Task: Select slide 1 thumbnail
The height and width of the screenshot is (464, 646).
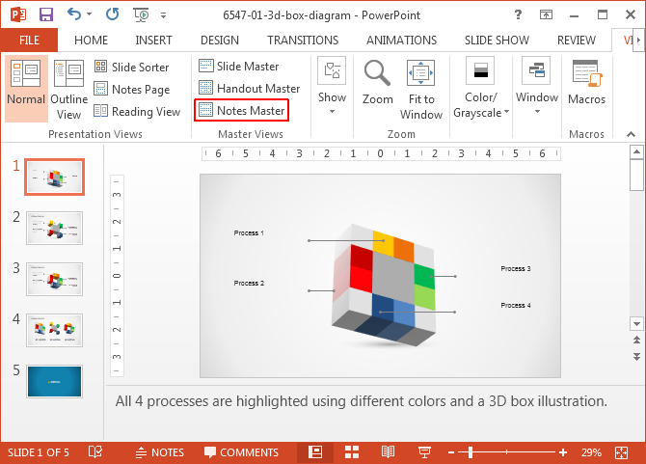Action: (x=54, y=177)
